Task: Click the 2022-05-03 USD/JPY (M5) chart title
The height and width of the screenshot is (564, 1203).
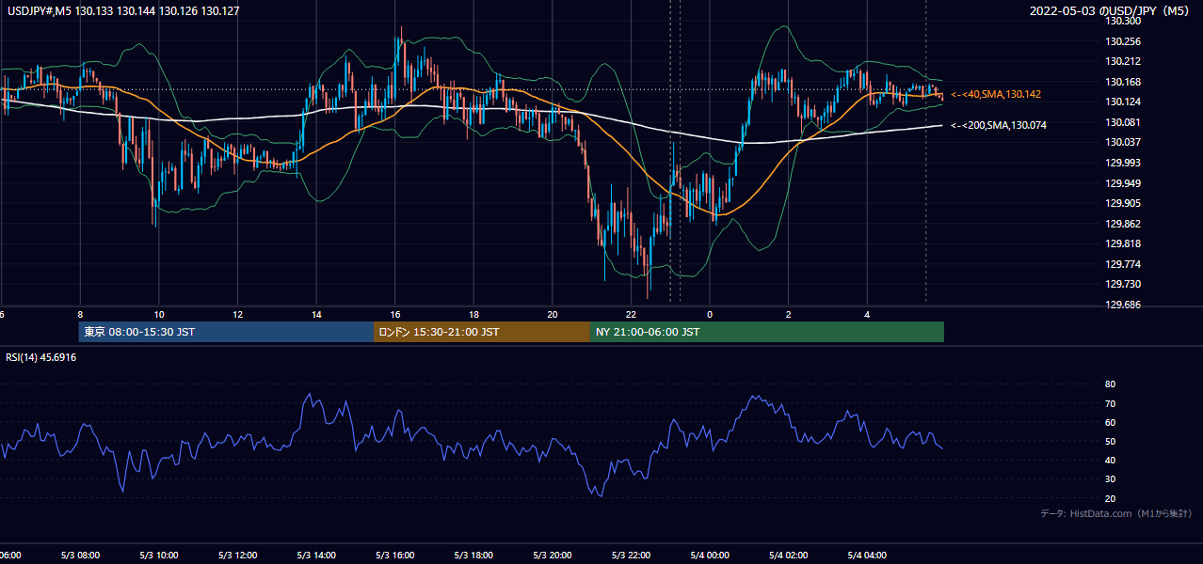Action: point(1111,11)
